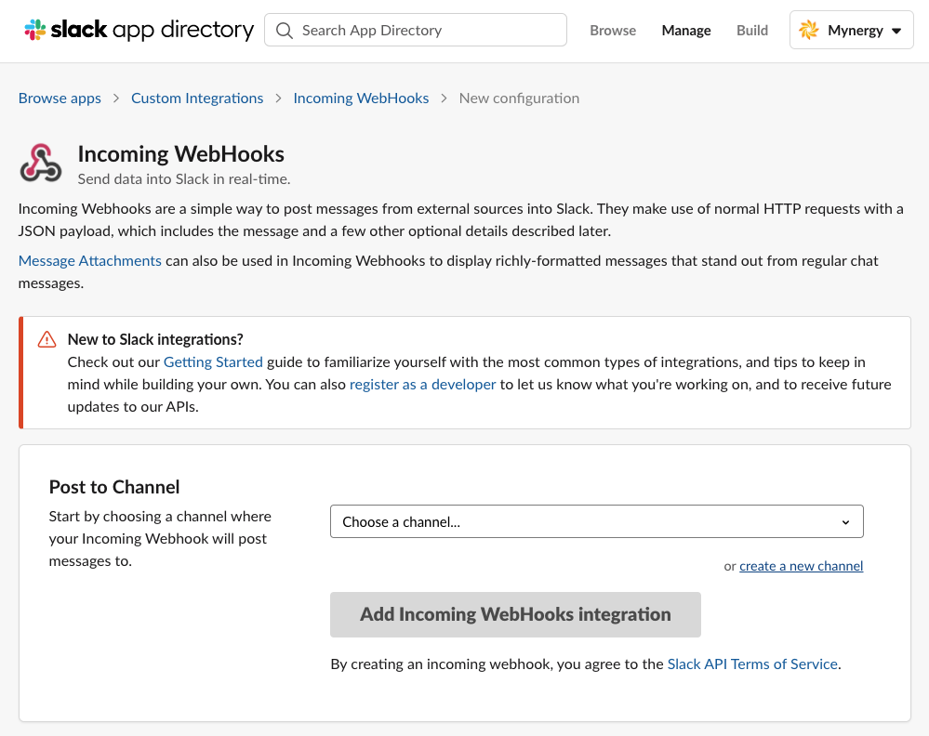Open the Manage menu item
The width and height of the screenshot is (929, 736).
point(686,30)
